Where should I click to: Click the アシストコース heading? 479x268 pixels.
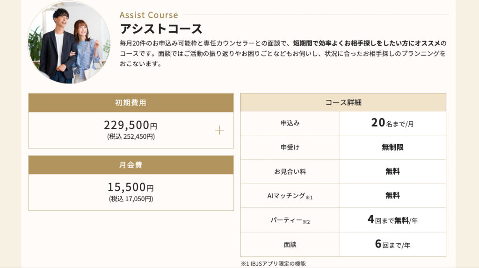[161, 29]
